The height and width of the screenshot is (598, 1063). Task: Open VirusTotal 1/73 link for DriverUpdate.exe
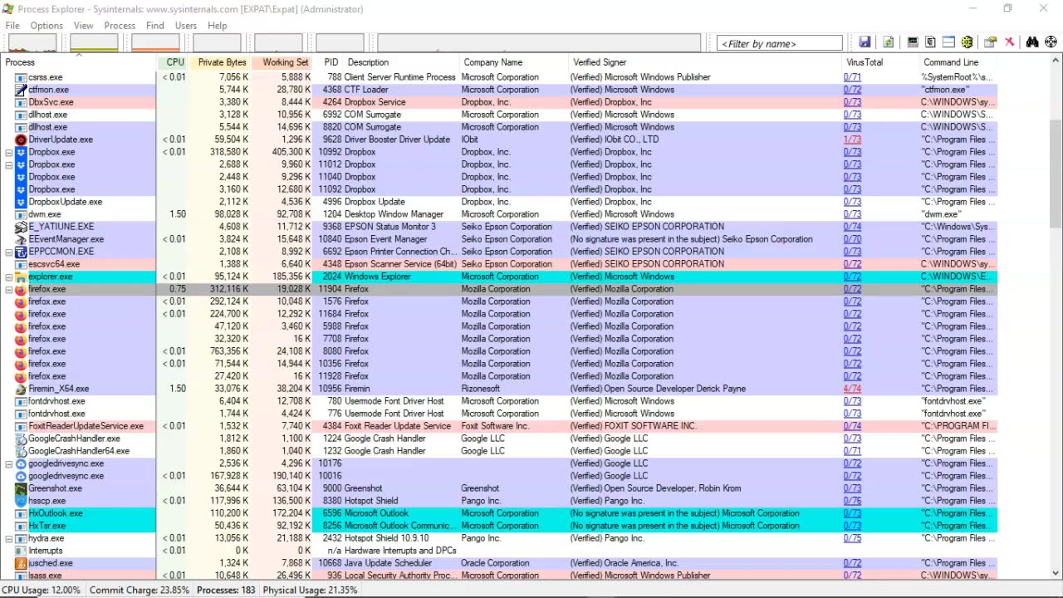852,140
